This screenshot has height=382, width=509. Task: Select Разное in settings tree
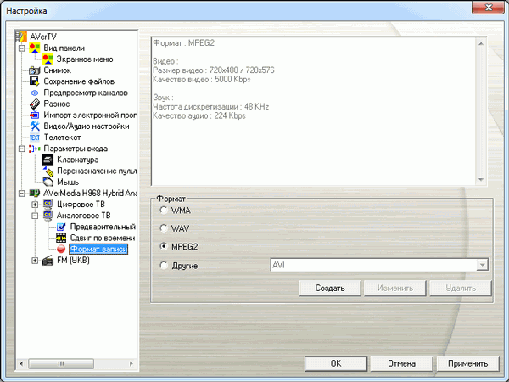point(57,104)
